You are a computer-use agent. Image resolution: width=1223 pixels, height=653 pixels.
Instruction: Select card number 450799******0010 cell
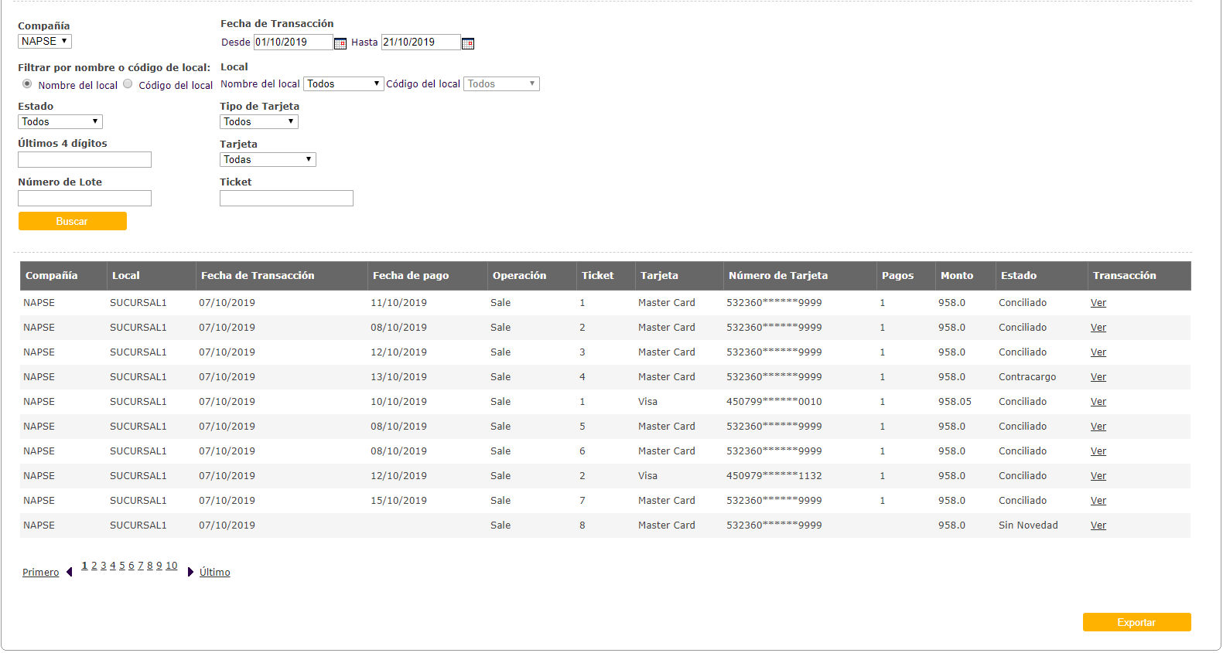pyautogui.click(x=774, y=402)
